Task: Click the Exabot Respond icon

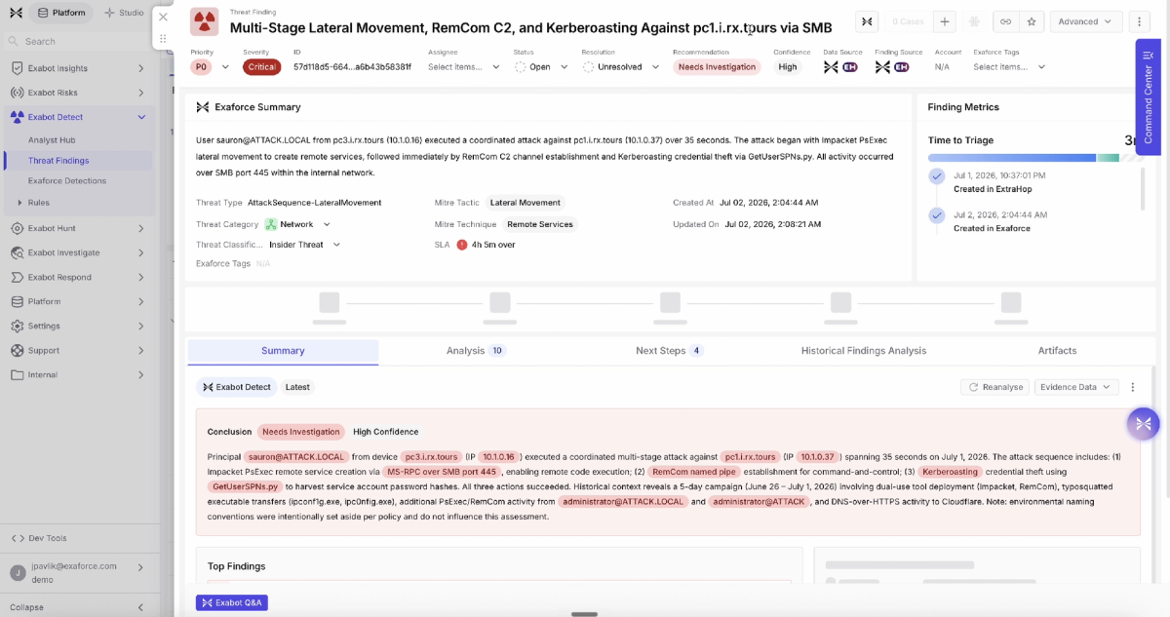Action: coord(18,277)
